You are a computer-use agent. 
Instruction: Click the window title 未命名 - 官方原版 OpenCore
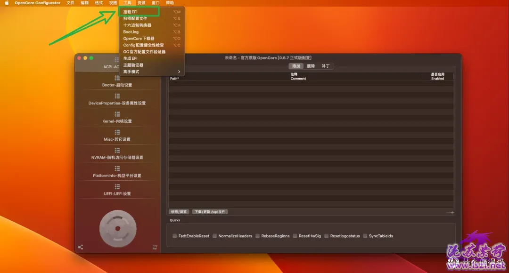(x=268, y=58)
